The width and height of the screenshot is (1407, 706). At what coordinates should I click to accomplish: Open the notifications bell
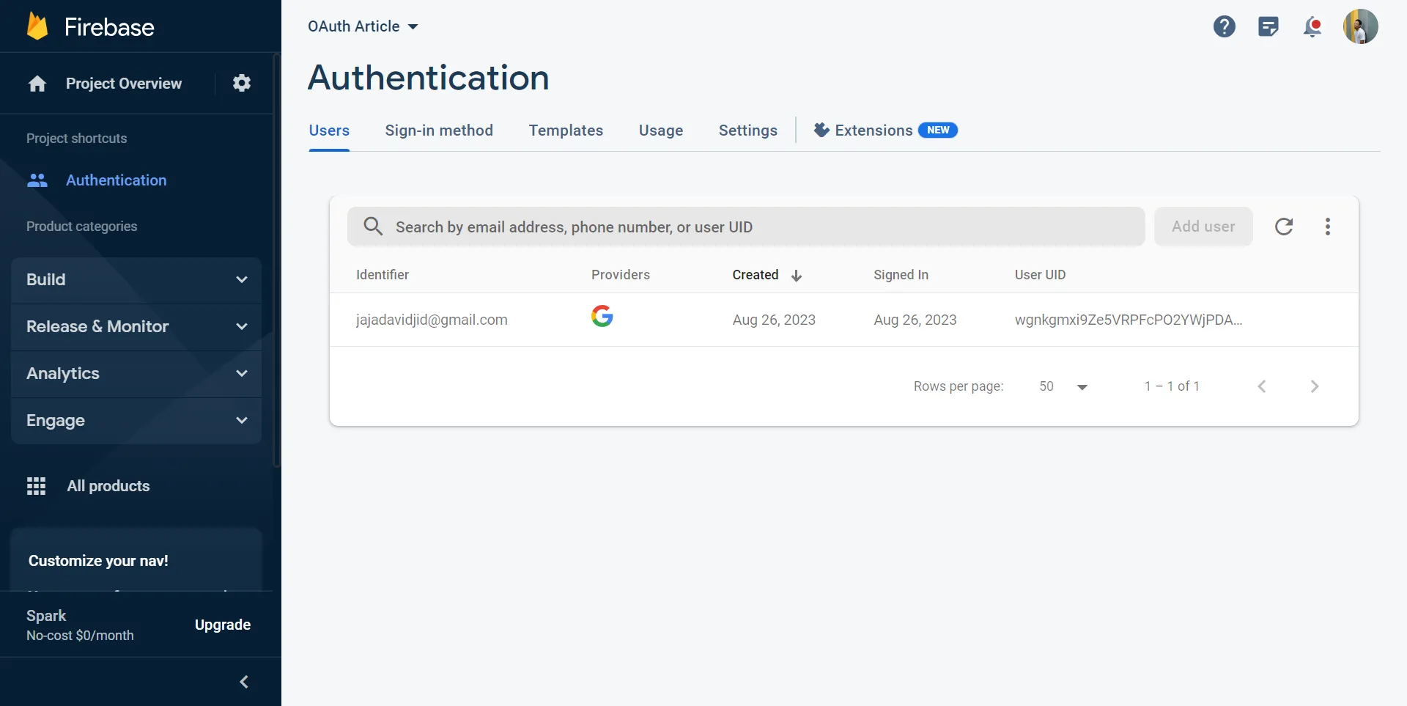[x=1312, y=26]
